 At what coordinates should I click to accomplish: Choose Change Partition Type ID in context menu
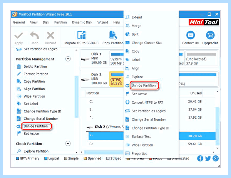click(151, 128)
